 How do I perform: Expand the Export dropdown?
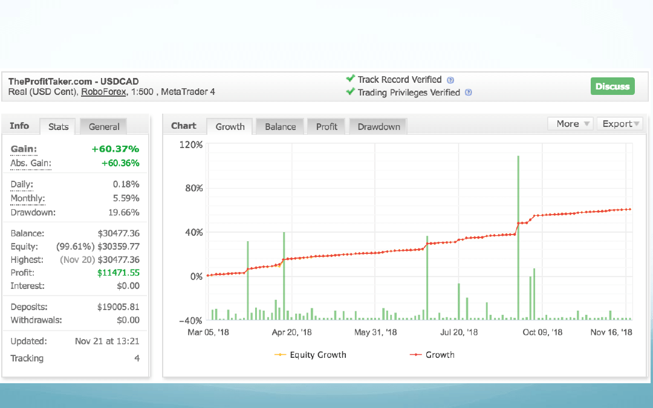coord(621,123)
